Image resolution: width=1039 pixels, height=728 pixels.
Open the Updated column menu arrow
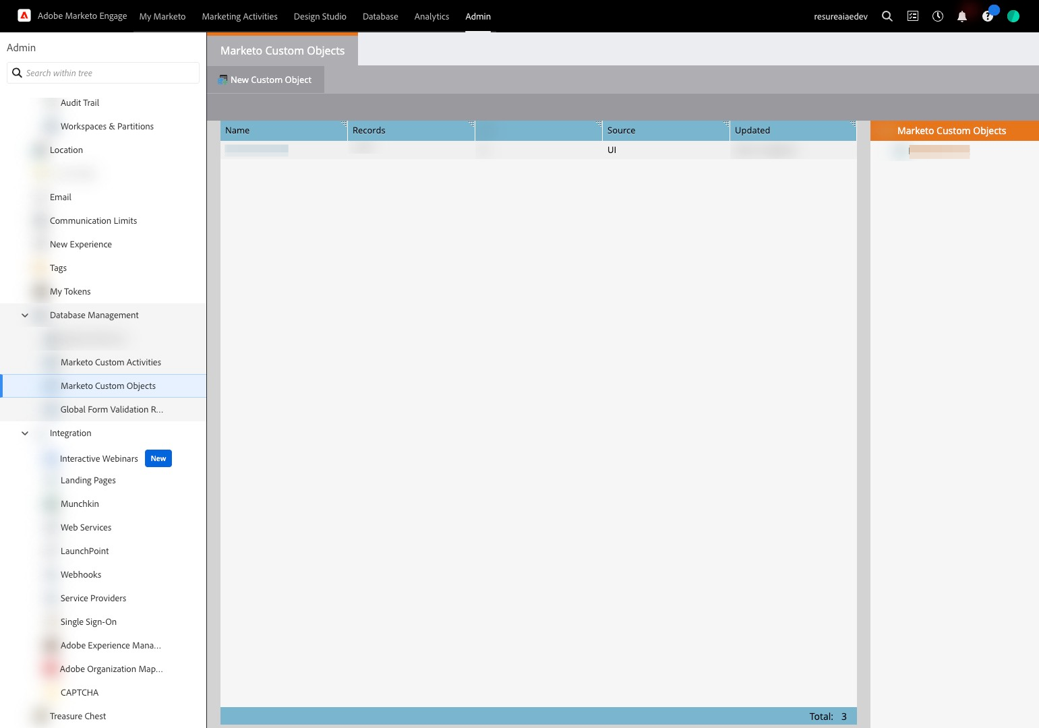pyautogui.click(x=853, y=124)
